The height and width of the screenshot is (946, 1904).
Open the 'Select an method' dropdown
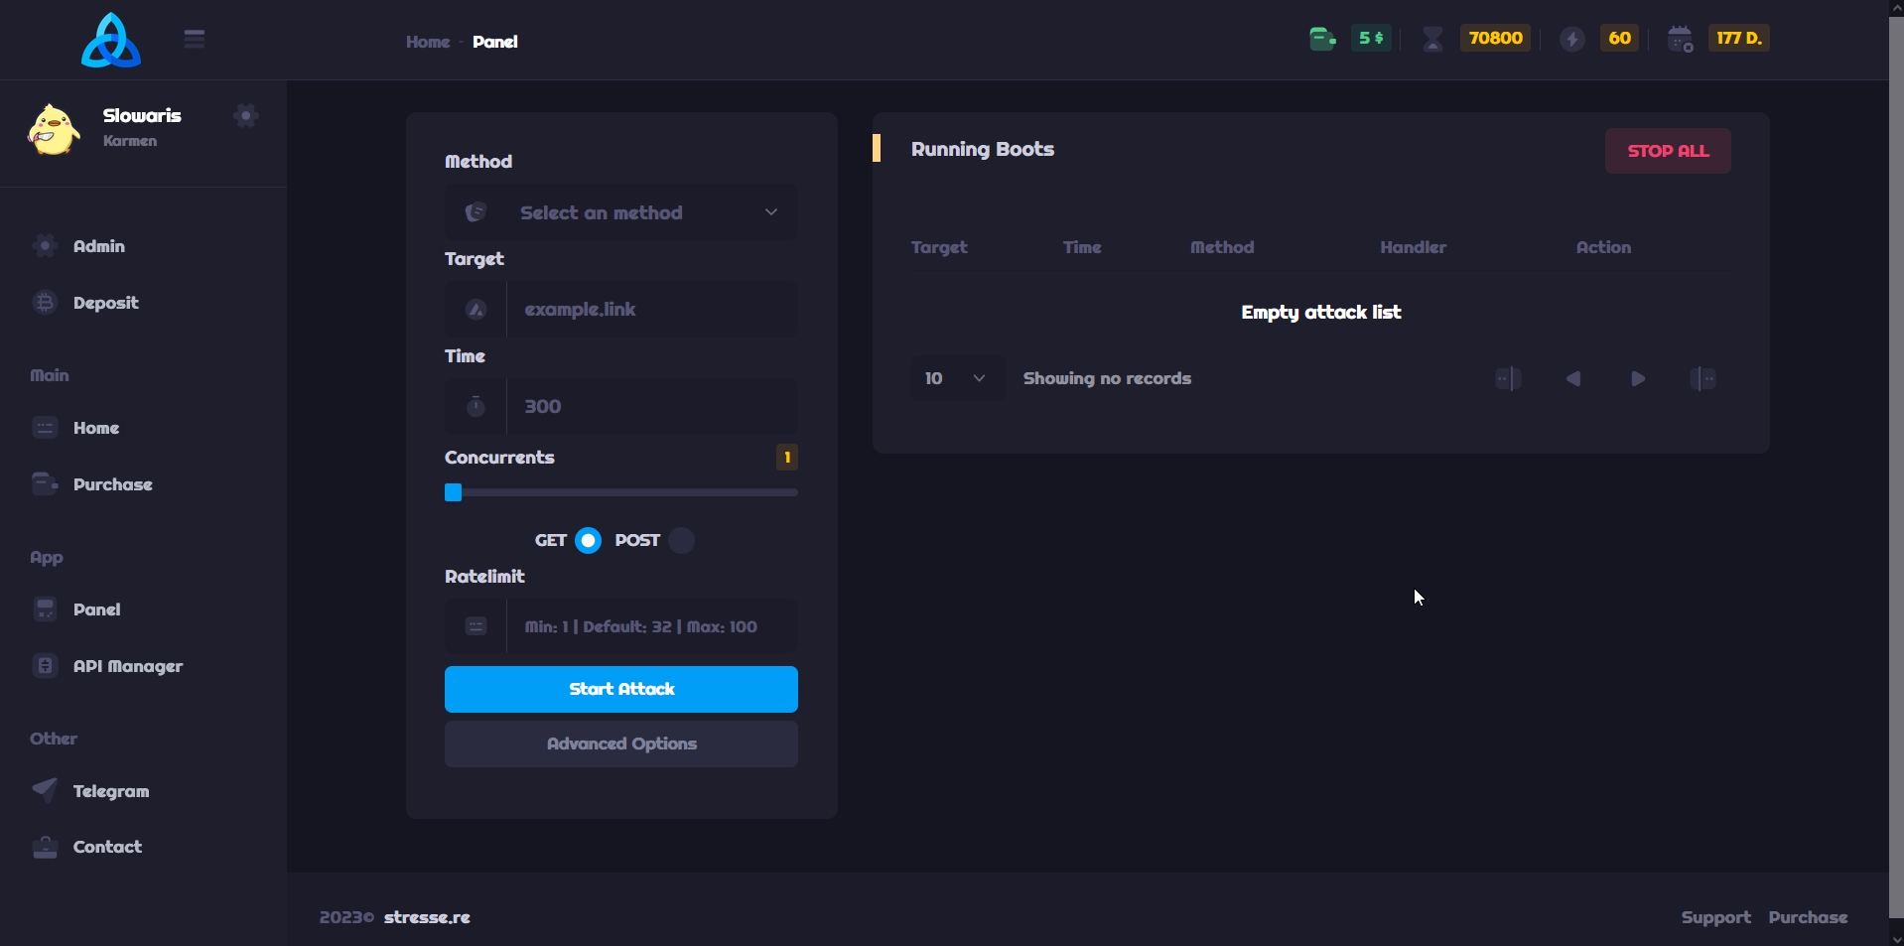point(621,212)
